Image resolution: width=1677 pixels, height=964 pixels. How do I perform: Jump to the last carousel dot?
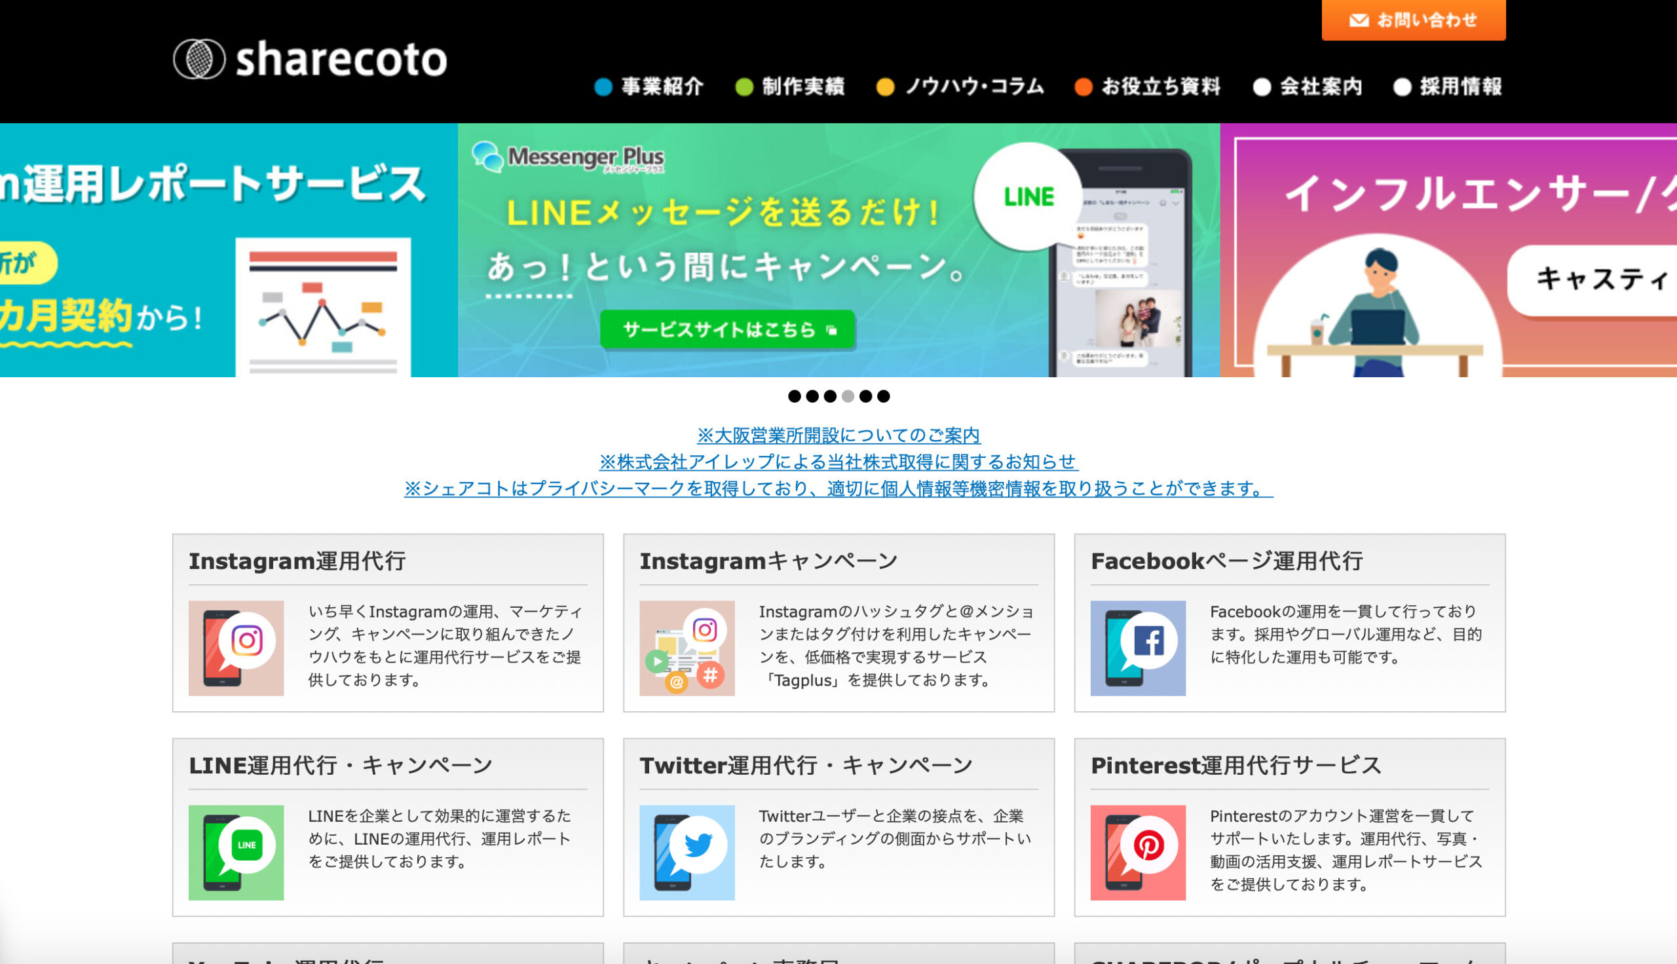[883, 396]
